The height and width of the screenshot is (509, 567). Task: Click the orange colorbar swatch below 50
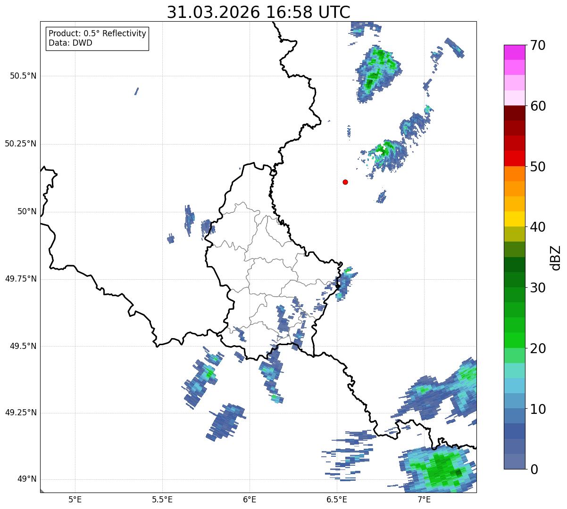(x=514, y=174)
